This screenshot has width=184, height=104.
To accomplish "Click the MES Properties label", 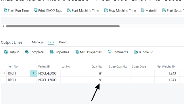I will (91, 52).
